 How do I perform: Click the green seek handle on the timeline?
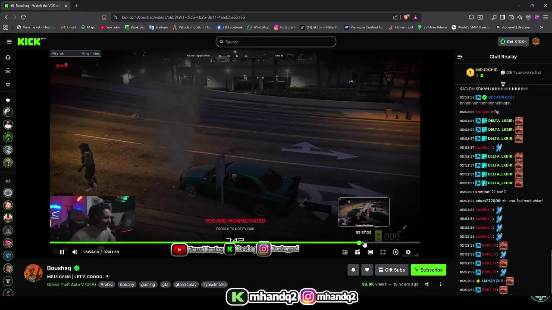359,243
